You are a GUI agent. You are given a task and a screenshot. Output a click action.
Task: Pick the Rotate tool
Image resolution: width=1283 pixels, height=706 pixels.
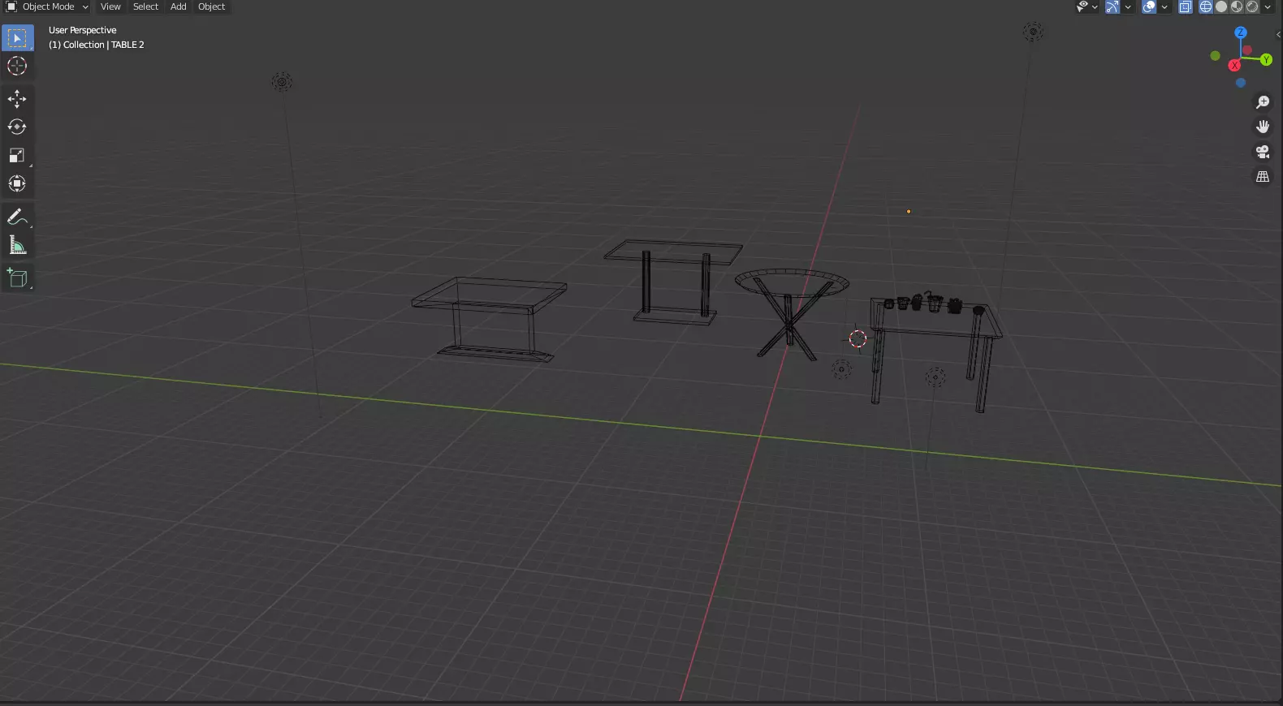pyautogui.click(x=17, y=127)
